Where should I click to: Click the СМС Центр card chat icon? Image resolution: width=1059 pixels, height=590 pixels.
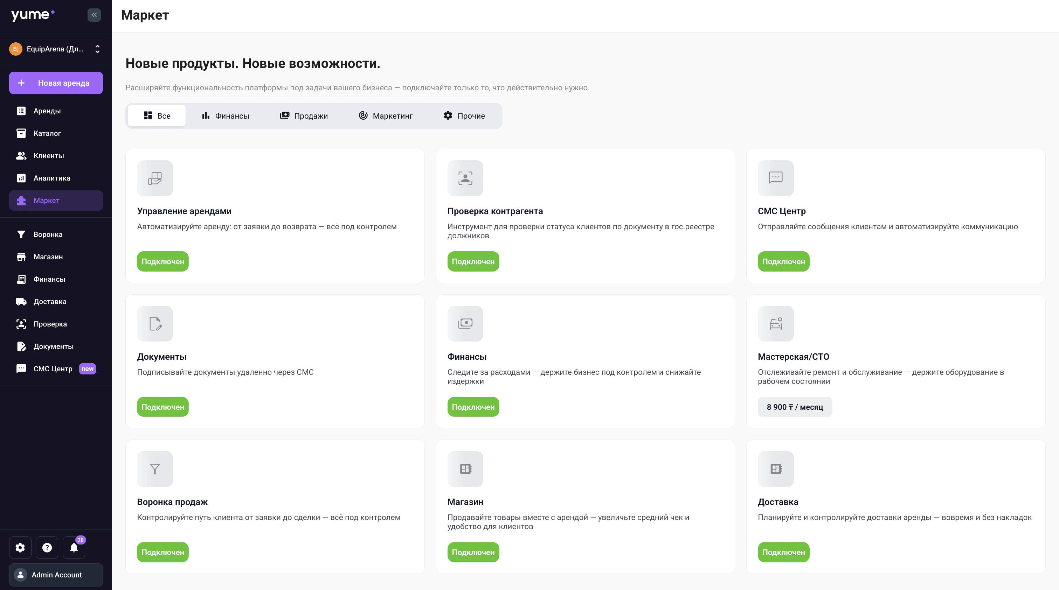(x=775, y=178)
